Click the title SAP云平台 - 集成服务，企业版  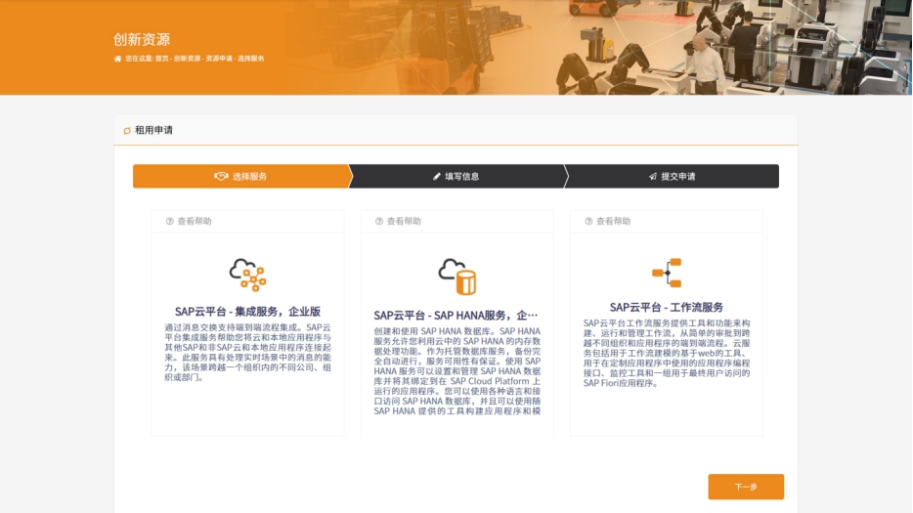click(x=247, y=312)
